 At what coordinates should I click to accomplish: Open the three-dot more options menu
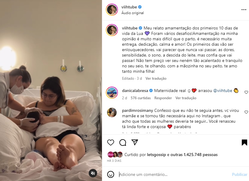(244, 10)
